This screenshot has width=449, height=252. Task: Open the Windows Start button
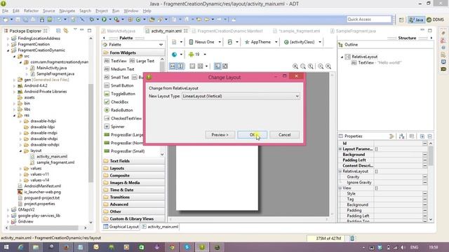tap(6, 247)
